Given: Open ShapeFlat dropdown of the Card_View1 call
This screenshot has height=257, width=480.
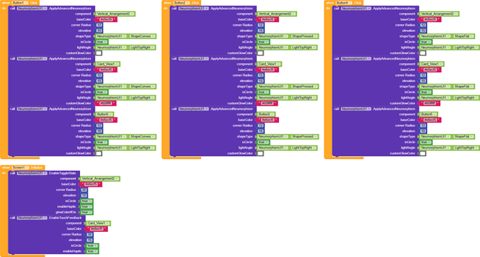Looking at the screenshot, I should pyautogui.click(x=463, y=87).
